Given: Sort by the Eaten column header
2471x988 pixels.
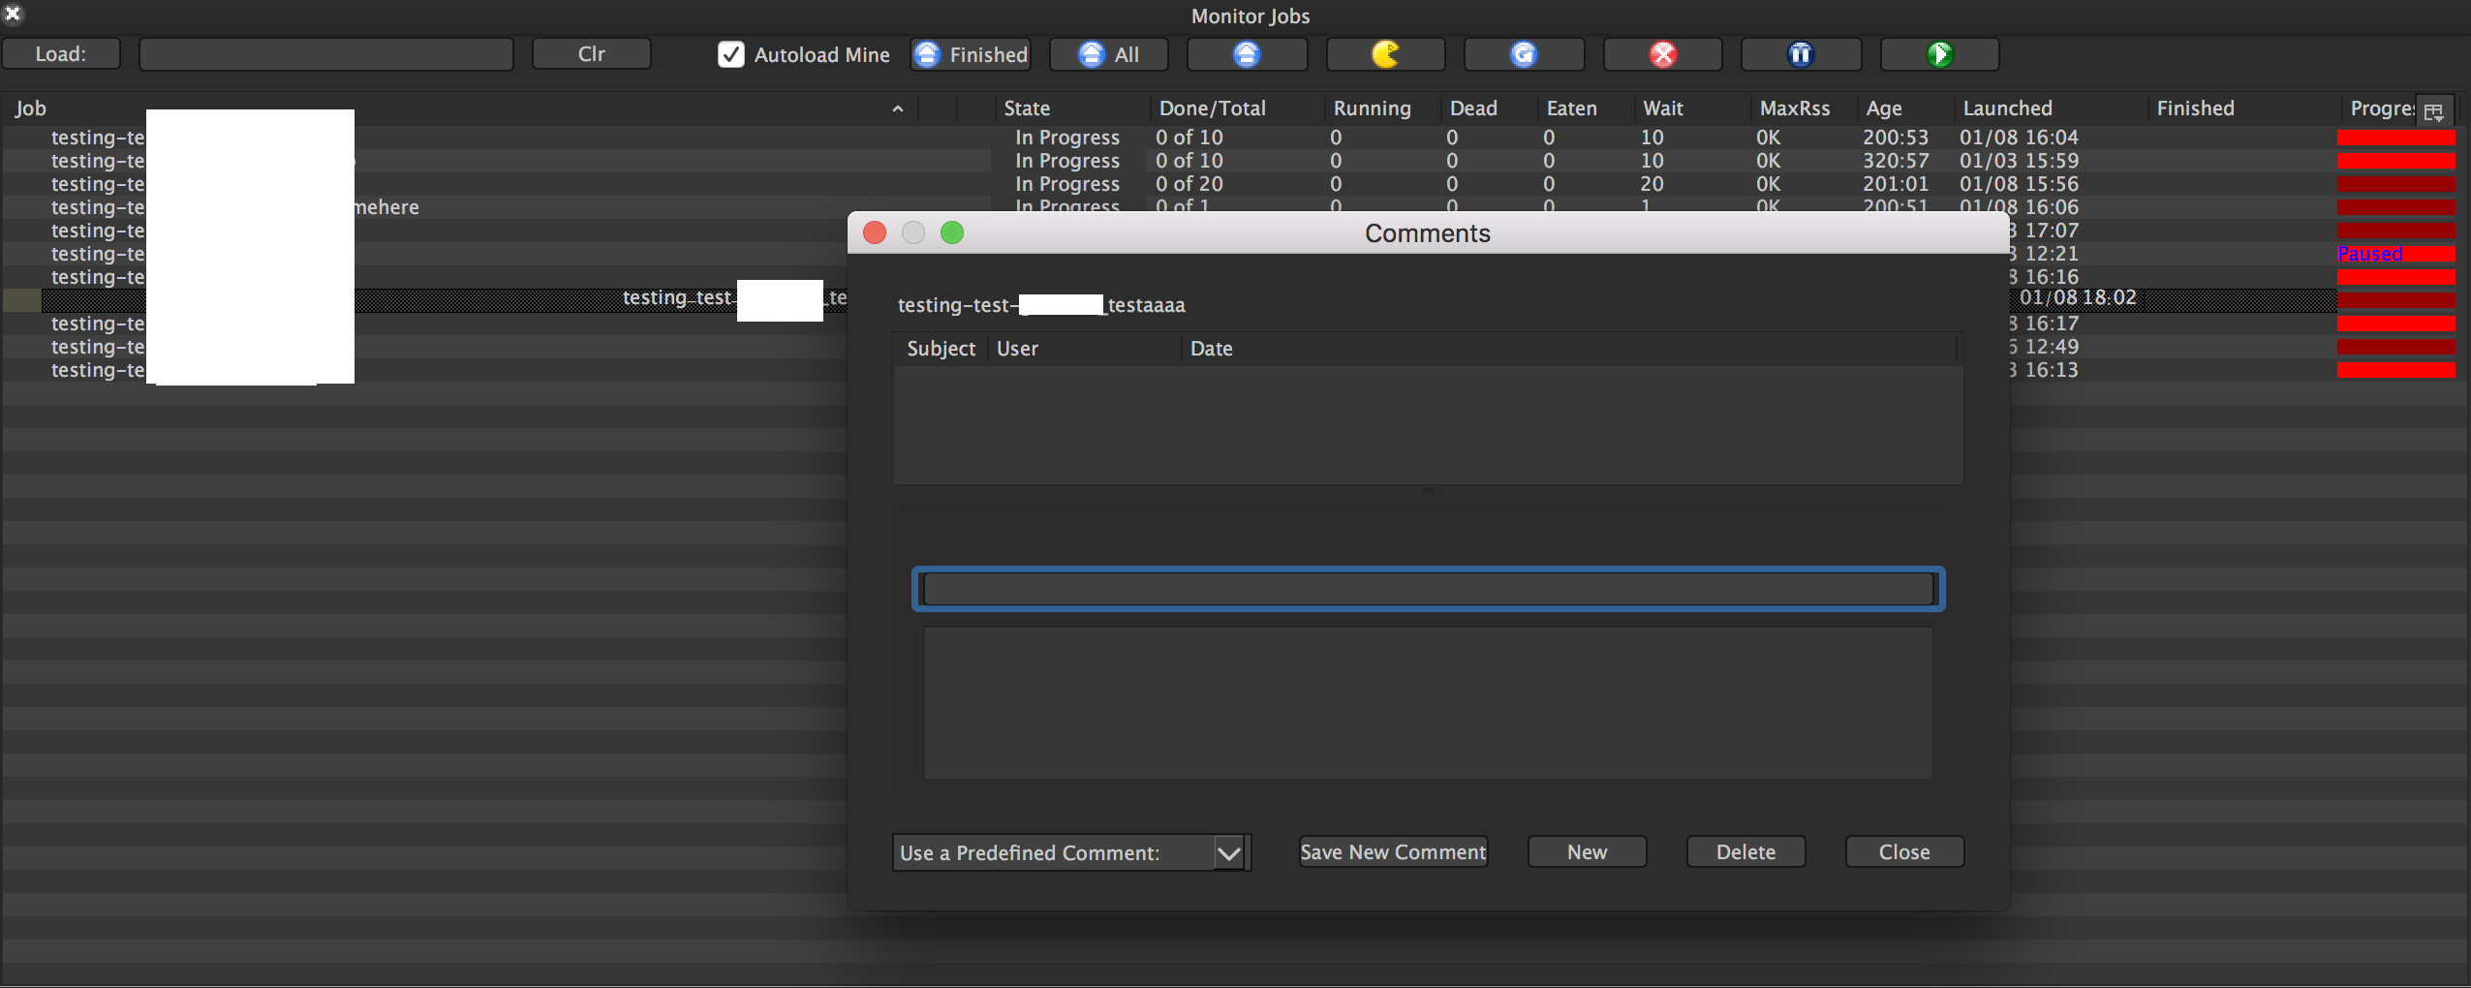Looking at the screenshot, I should (1585, 108).
